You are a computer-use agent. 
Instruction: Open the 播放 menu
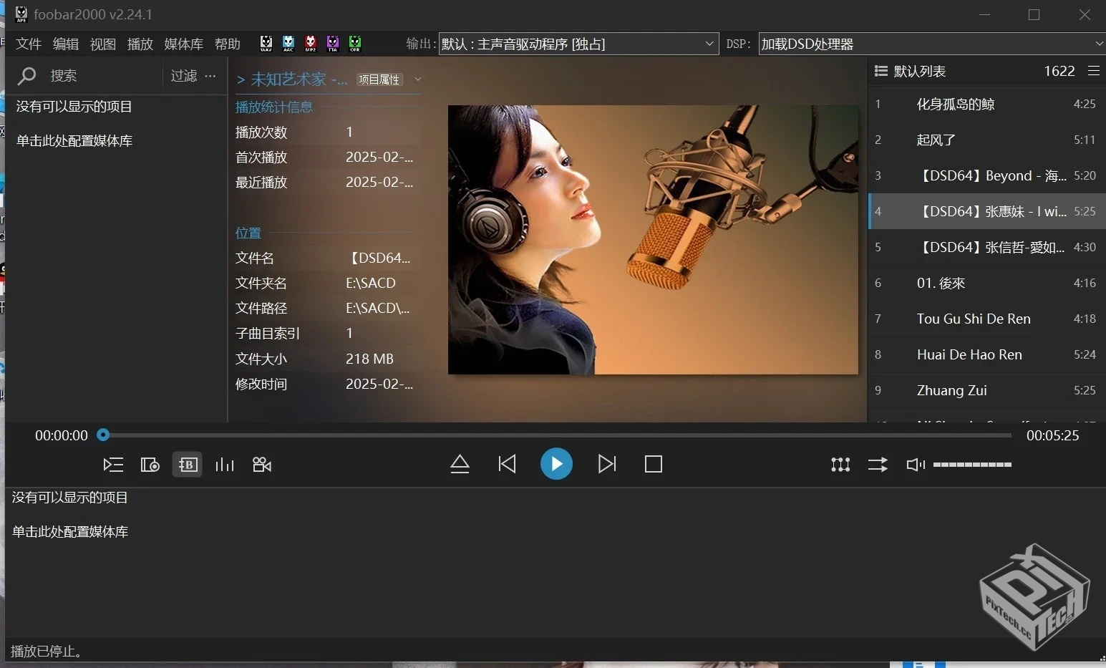(140, 44)
